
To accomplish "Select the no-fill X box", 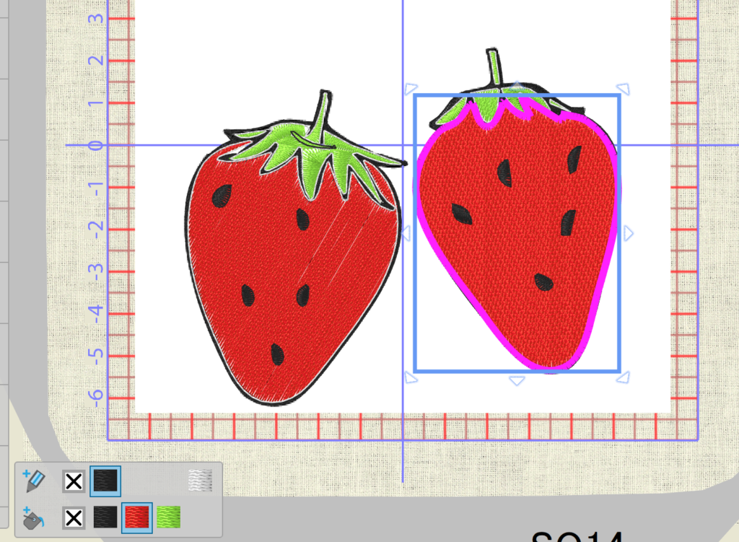I will (x=74, y=517).
